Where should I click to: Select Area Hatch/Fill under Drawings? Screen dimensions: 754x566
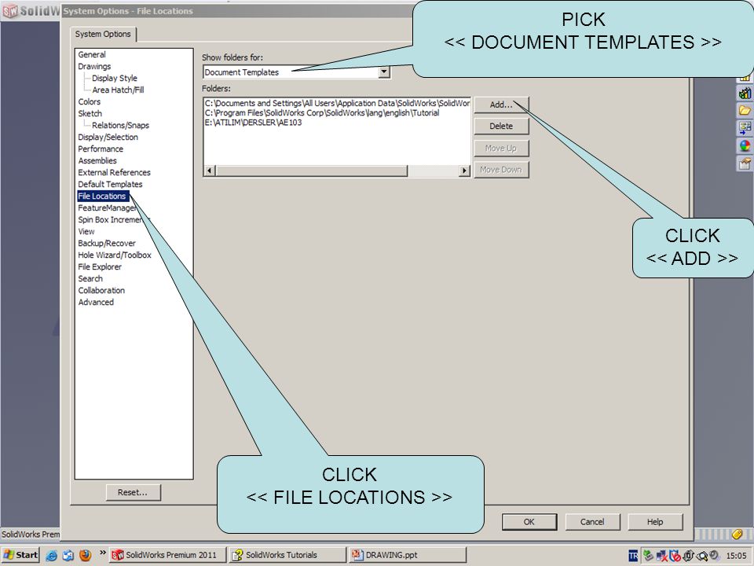[118, 90]
